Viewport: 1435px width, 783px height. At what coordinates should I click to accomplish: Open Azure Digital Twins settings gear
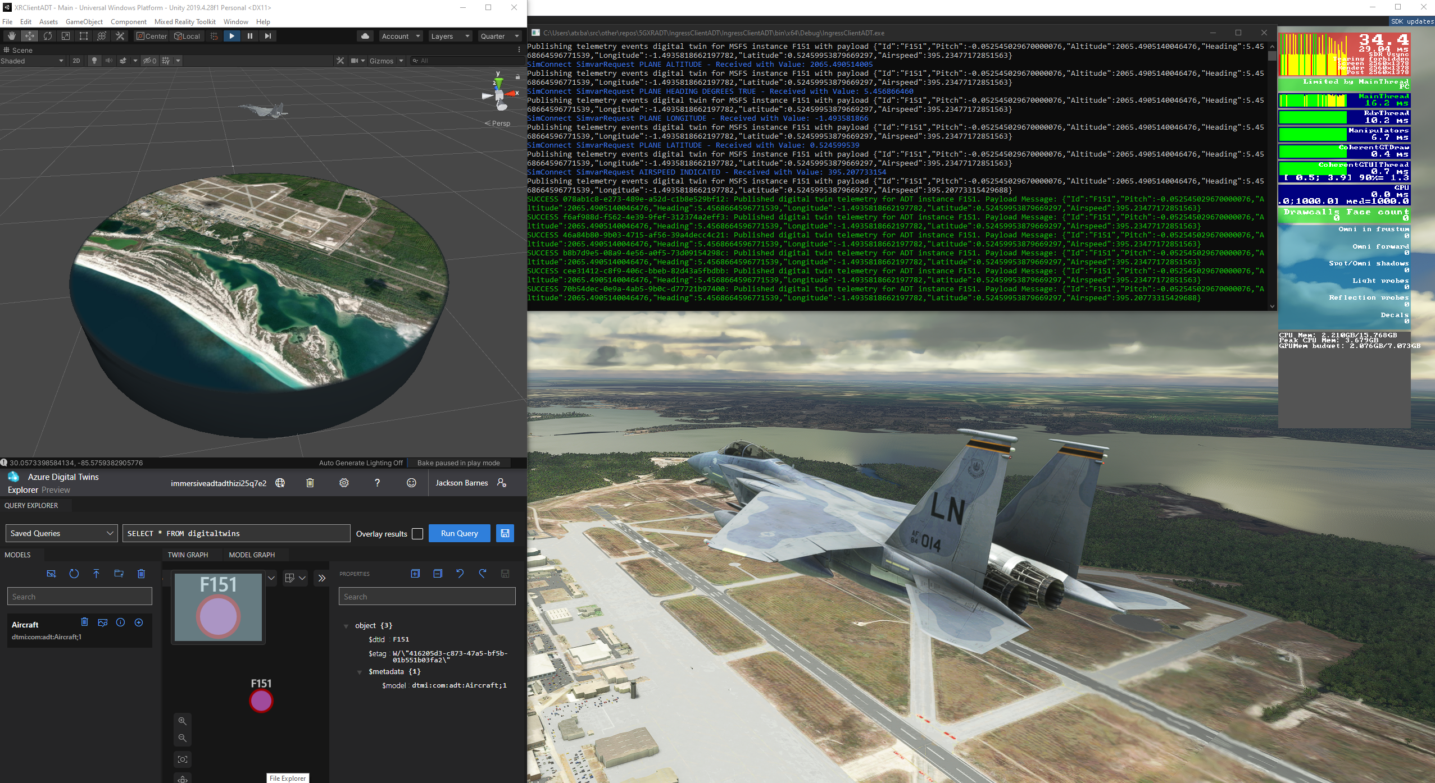point(344,483)
